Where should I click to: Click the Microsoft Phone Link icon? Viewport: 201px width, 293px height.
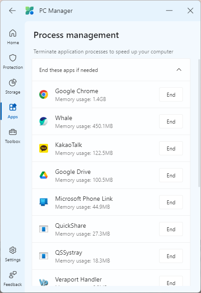[44, 202]
